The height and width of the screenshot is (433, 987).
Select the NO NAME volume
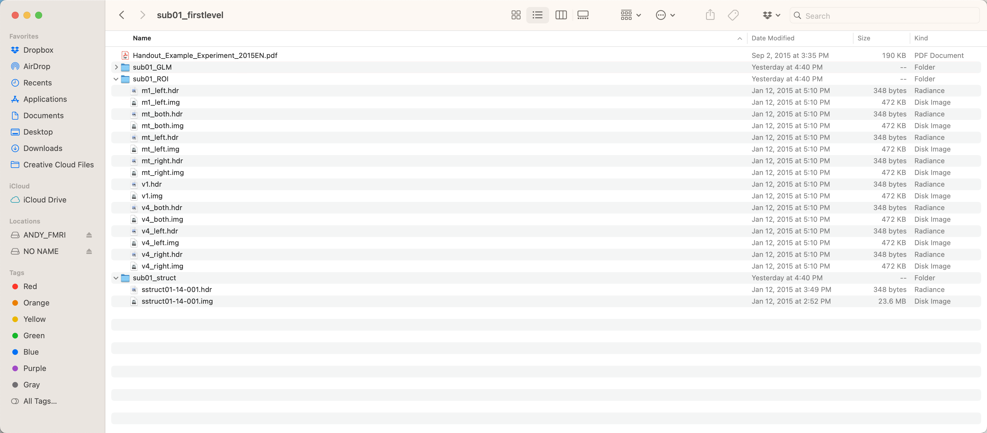(41, 252)
